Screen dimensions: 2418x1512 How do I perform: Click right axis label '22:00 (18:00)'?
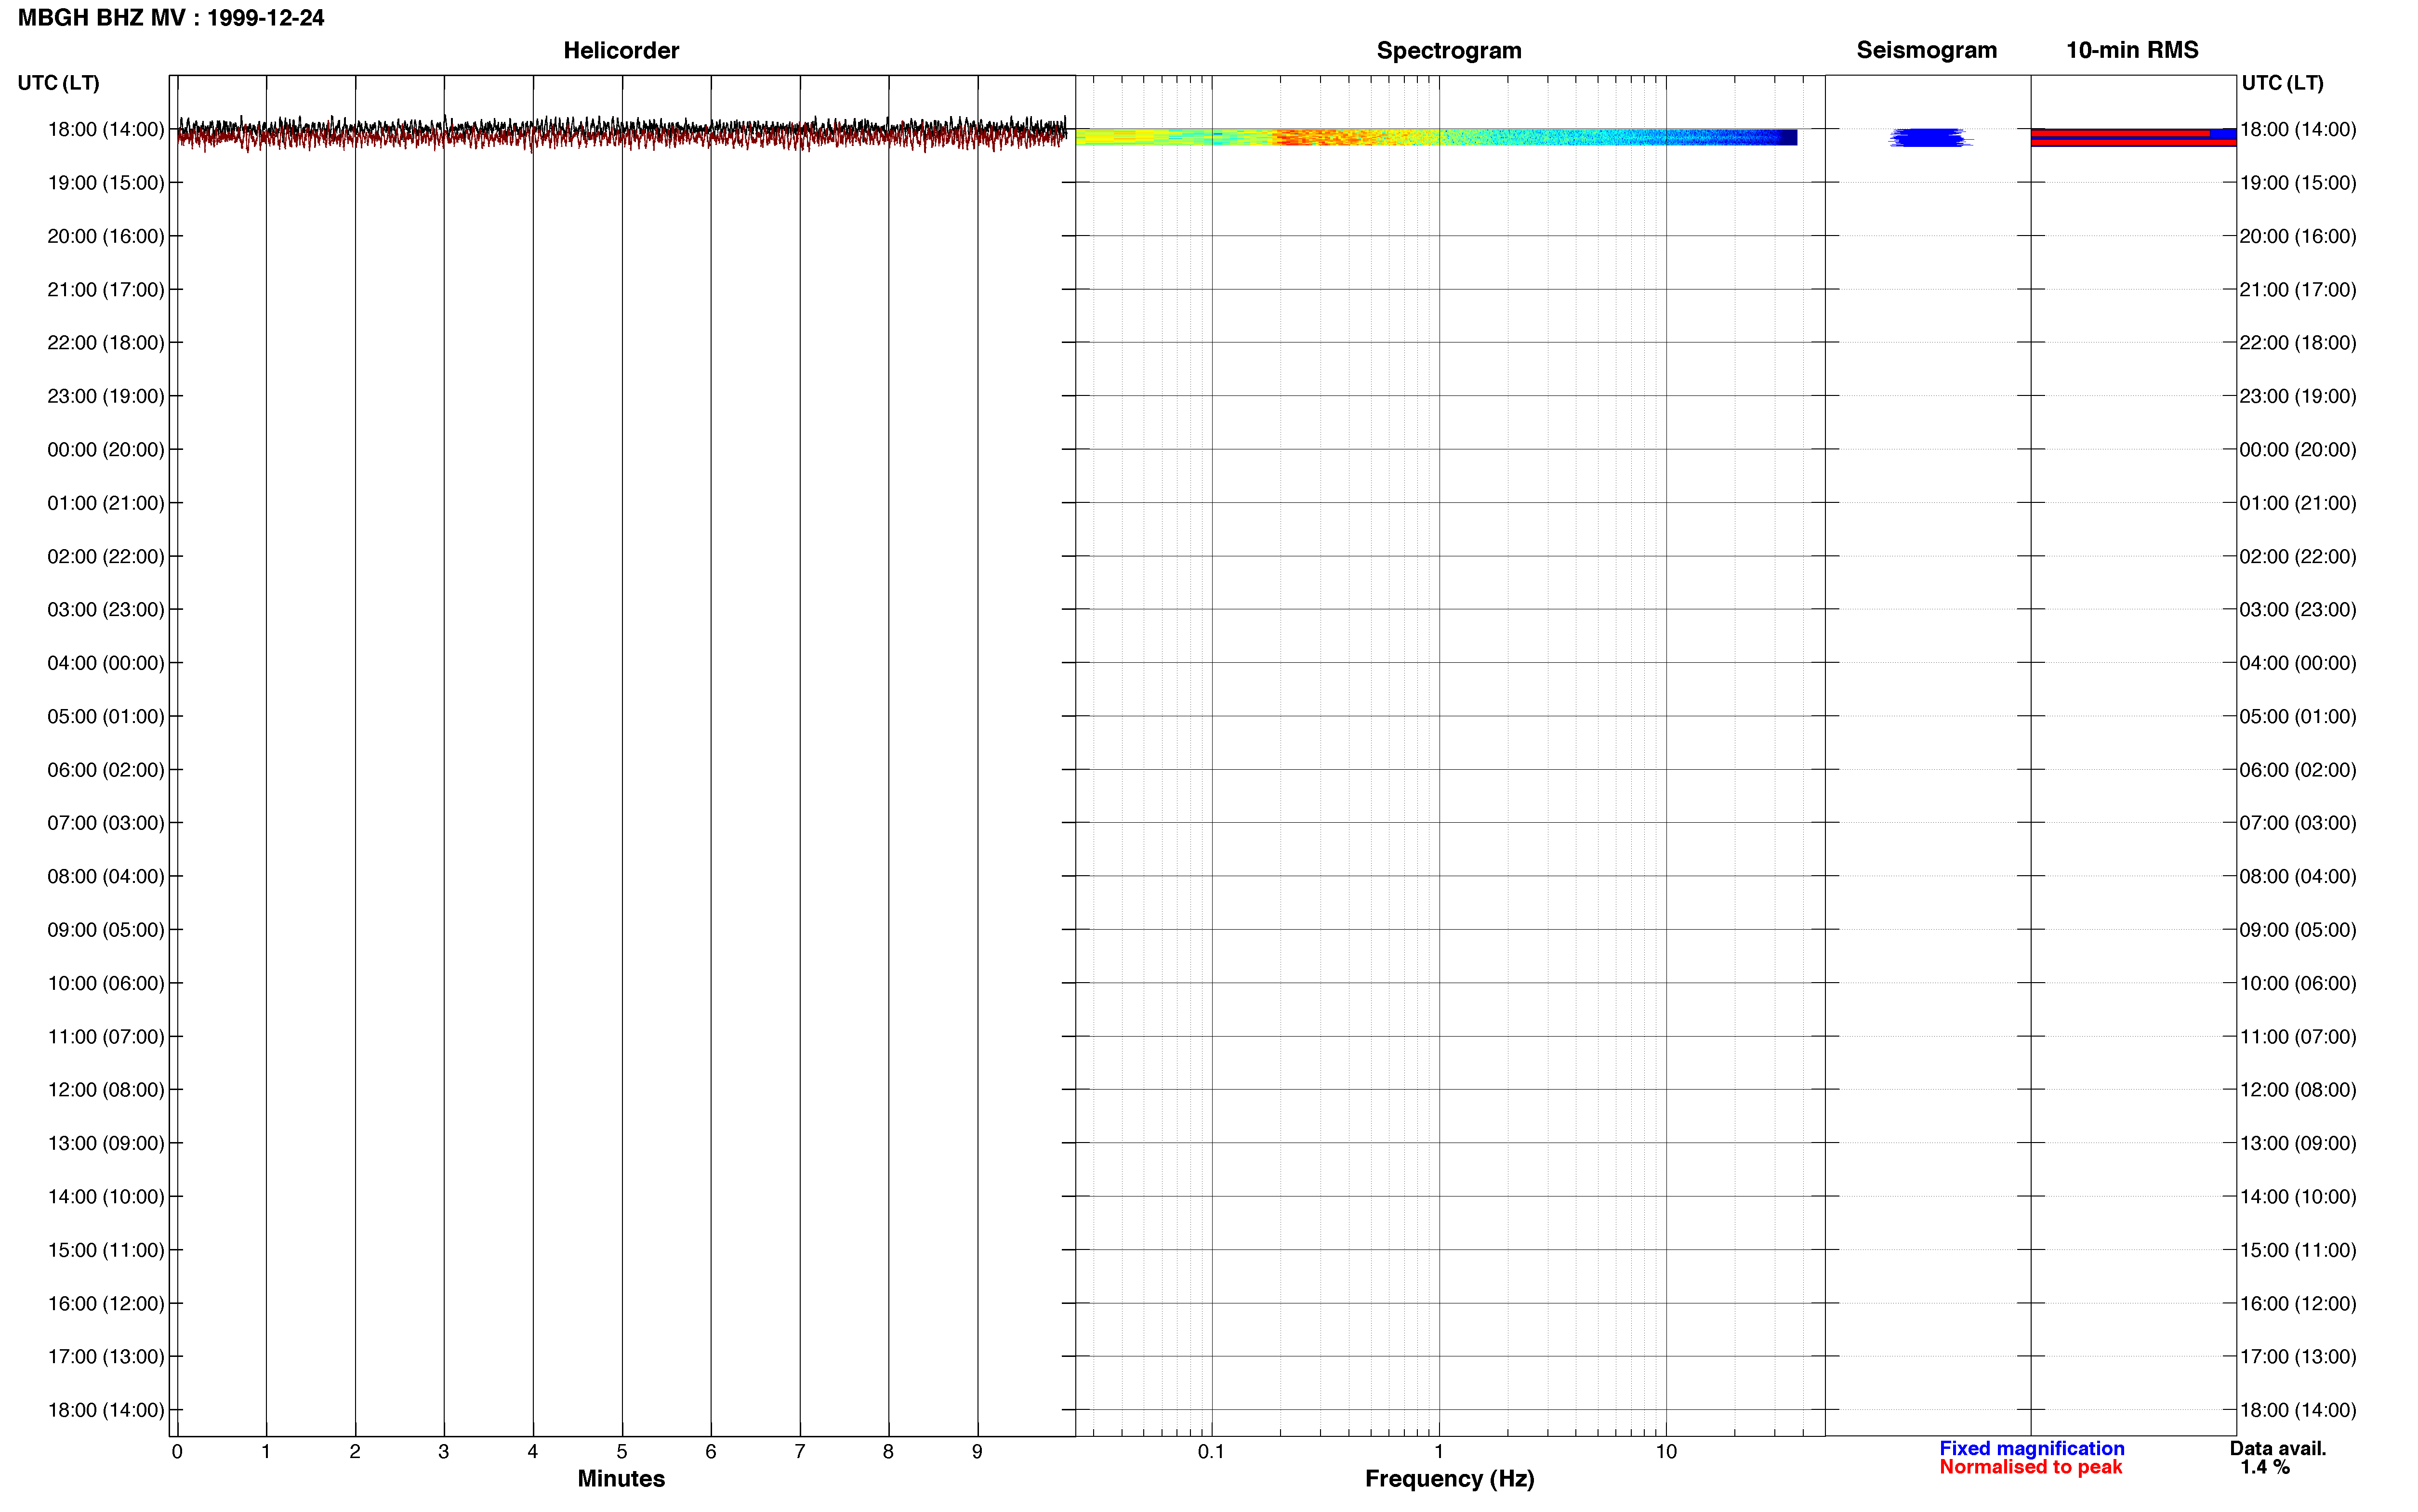pos(2298,343)
